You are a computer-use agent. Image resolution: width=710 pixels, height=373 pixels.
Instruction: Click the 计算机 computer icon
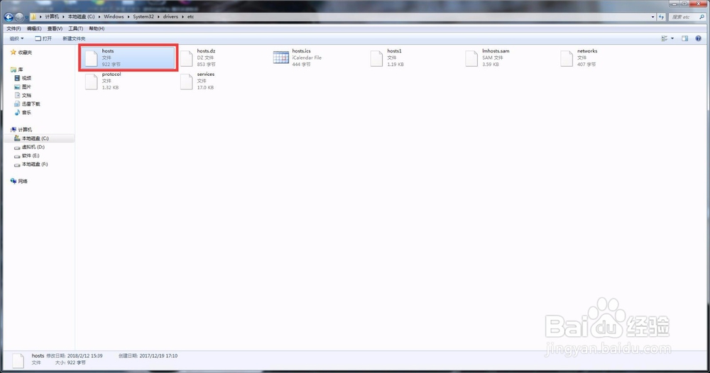[x=13, y=130]
